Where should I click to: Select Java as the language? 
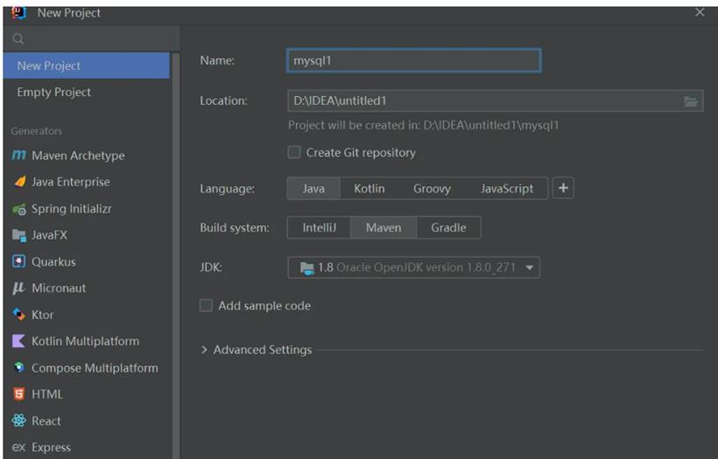[313, 188]
